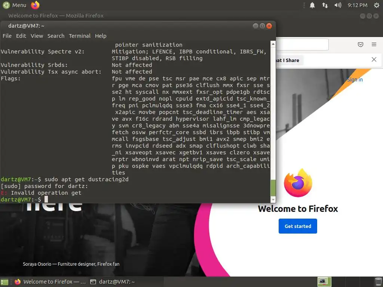Click the Get started button
Screen dimensions: 383x287
point(298,226)
